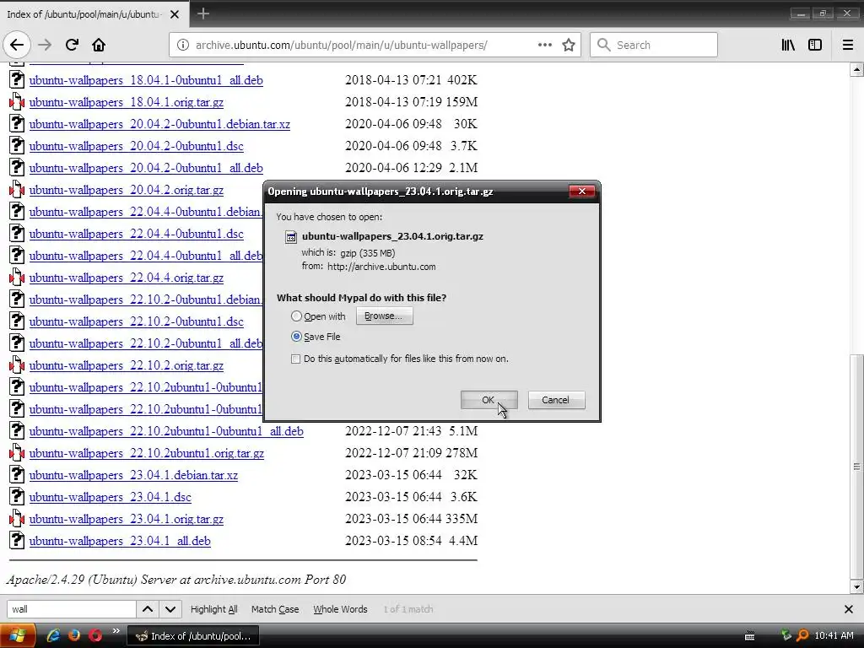Jump to next find match
The image size is (864, 648).
pyautogui.click(x=170, y=609)
